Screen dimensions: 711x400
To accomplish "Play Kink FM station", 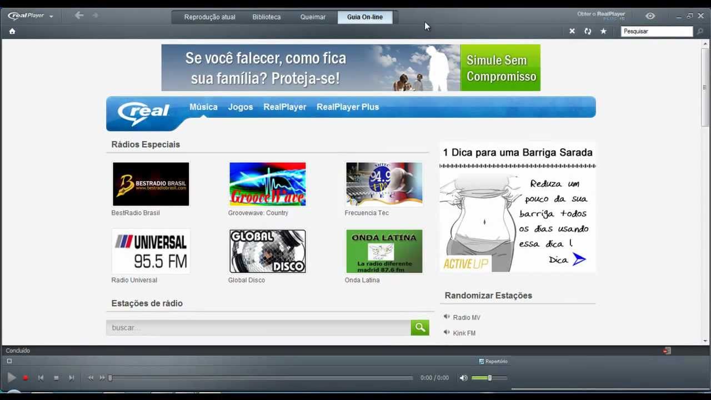I will point(464,333).
